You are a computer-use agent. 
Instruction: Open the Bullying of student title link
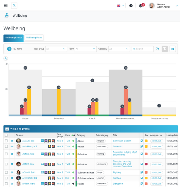[122, 141]
